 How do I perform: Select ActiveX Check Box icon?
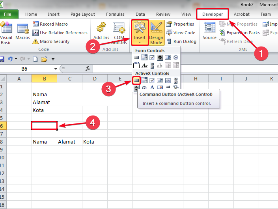tap(152, 80)
